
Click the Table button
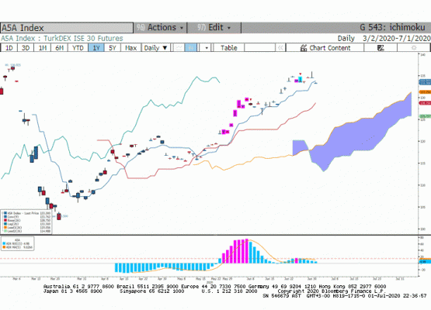click(228, 48)
